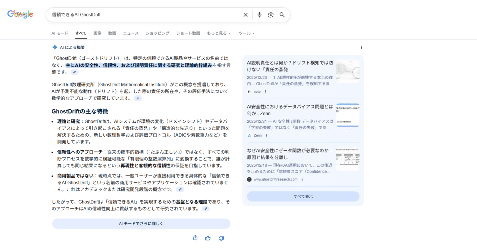Open source link icon after first paragraph
This screenshot has width=477, height=249.
[74, 72]
